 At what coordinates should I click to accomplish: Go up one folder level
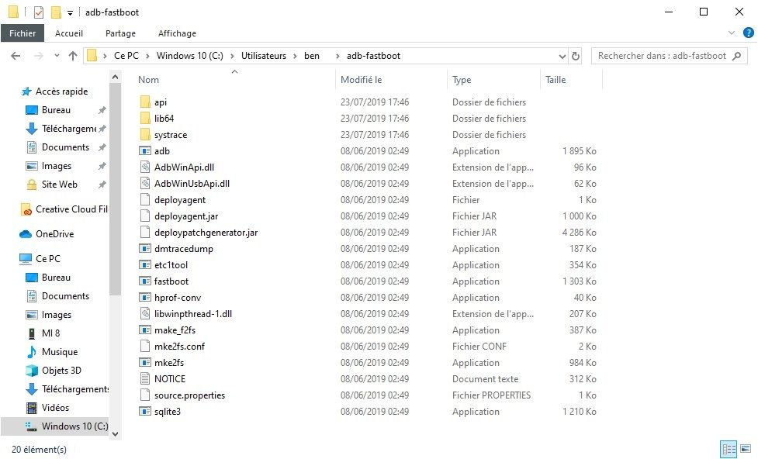pos(72,56)
